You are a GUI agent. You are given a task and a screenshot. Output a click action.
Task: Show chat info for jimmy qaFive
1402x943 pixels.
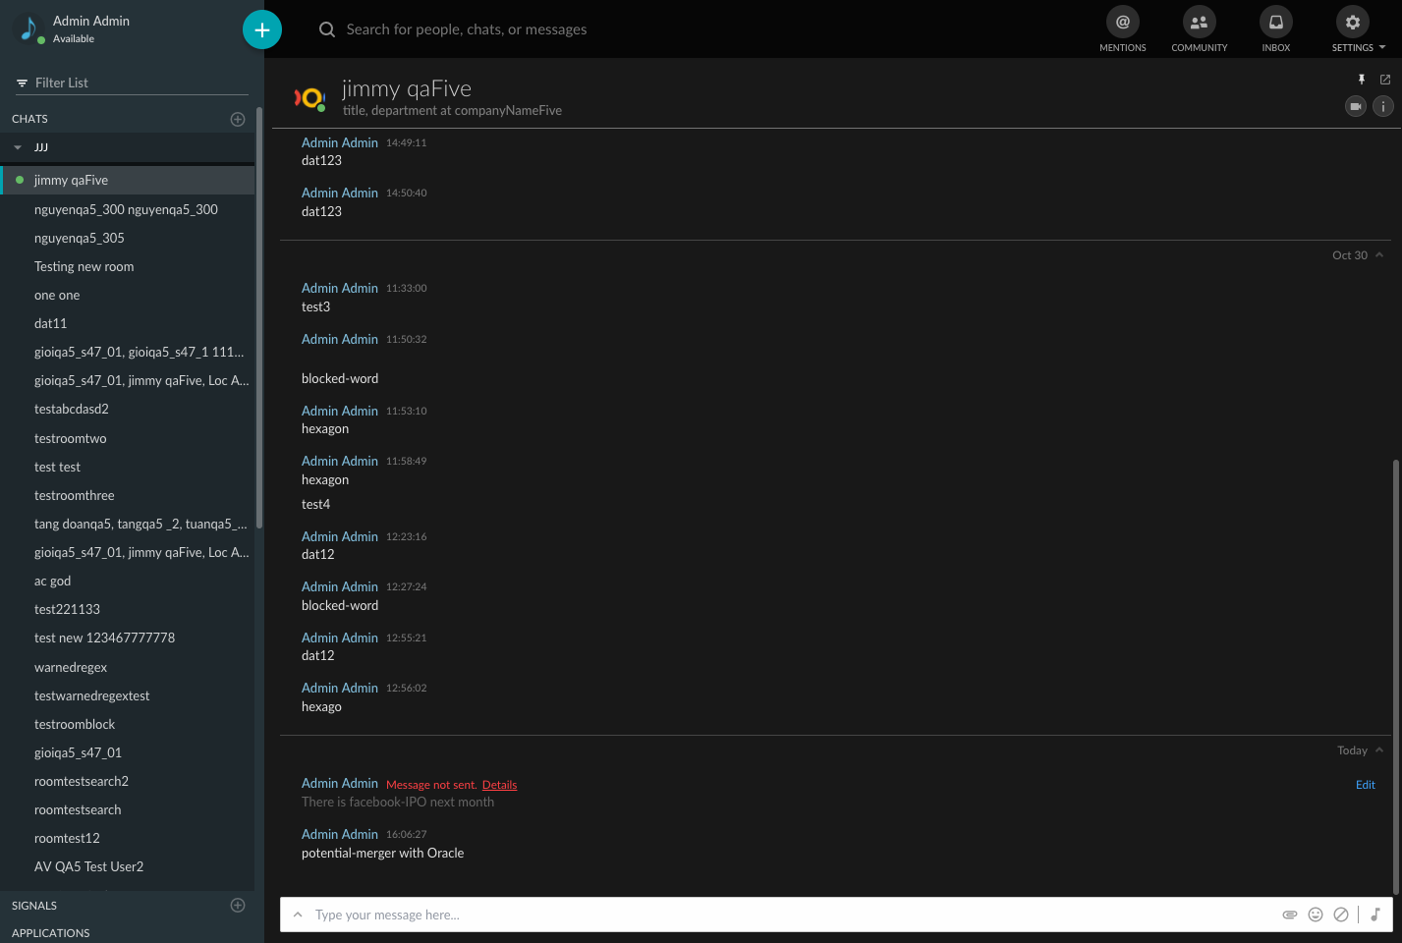pyautogui.click(x=1382, y=106)
